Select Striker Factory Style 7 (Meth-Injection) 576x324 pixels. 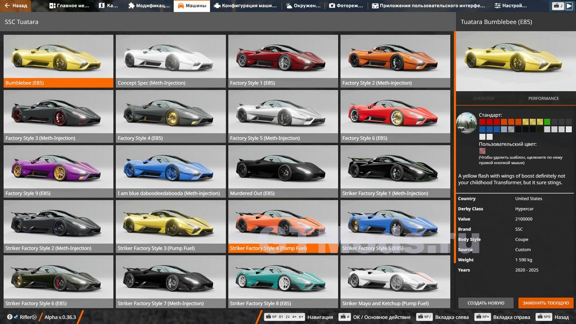click(171, 281)
